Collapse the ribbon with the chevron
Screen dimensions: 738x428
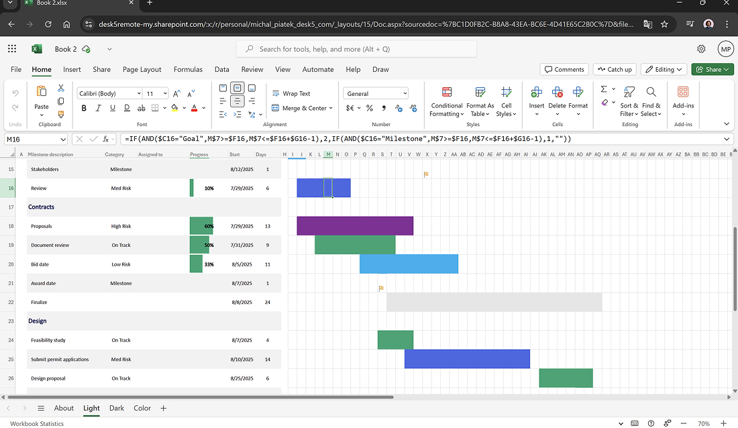click(727, 124)
